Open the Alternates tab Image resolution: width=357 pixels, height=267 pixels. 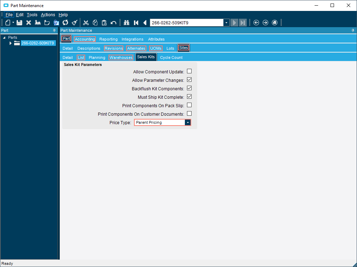point(136,48)
